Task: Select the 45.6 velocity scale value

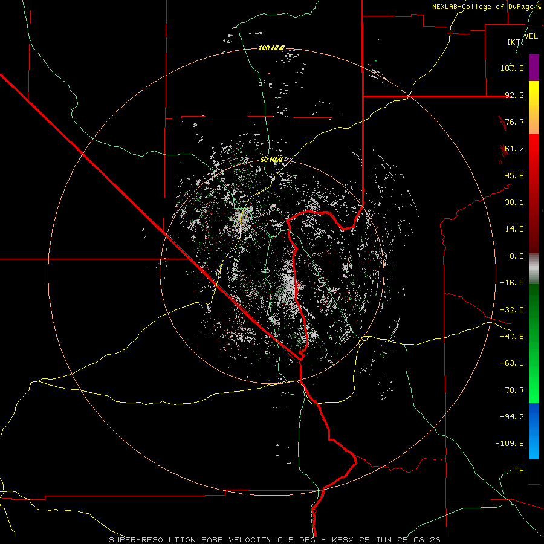Action: coord(514,175)
